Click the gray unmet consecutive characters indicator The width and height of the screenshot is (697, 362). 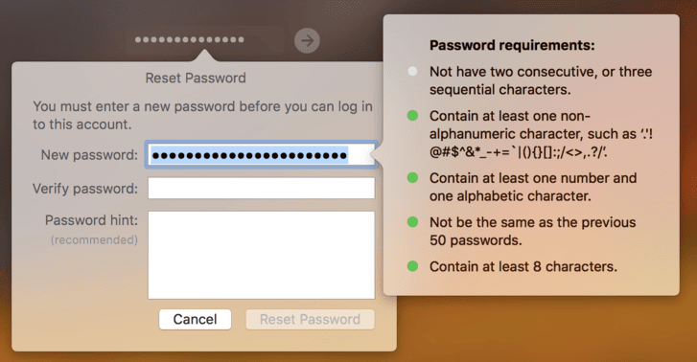tap(412, 71)
